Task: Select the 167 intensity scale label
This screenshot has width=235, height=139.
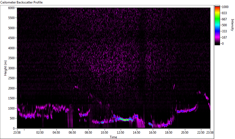Action: pyautogui.click(x=224, y=37)
